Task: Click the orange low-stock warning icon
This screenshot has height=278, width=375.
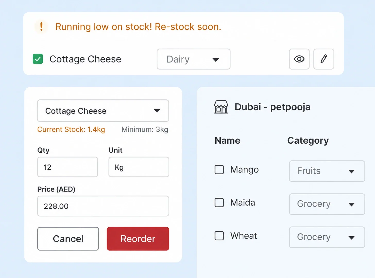Action: point(41,27)
